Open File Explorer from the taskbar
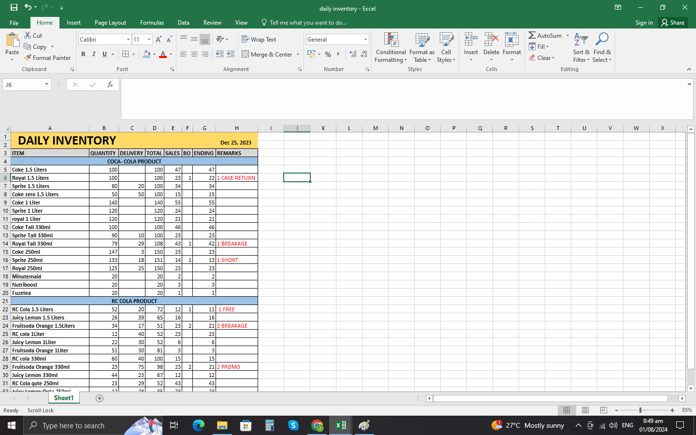Viewport: 696px width, 435px height. pyautogui.click(x=222, y=425)
